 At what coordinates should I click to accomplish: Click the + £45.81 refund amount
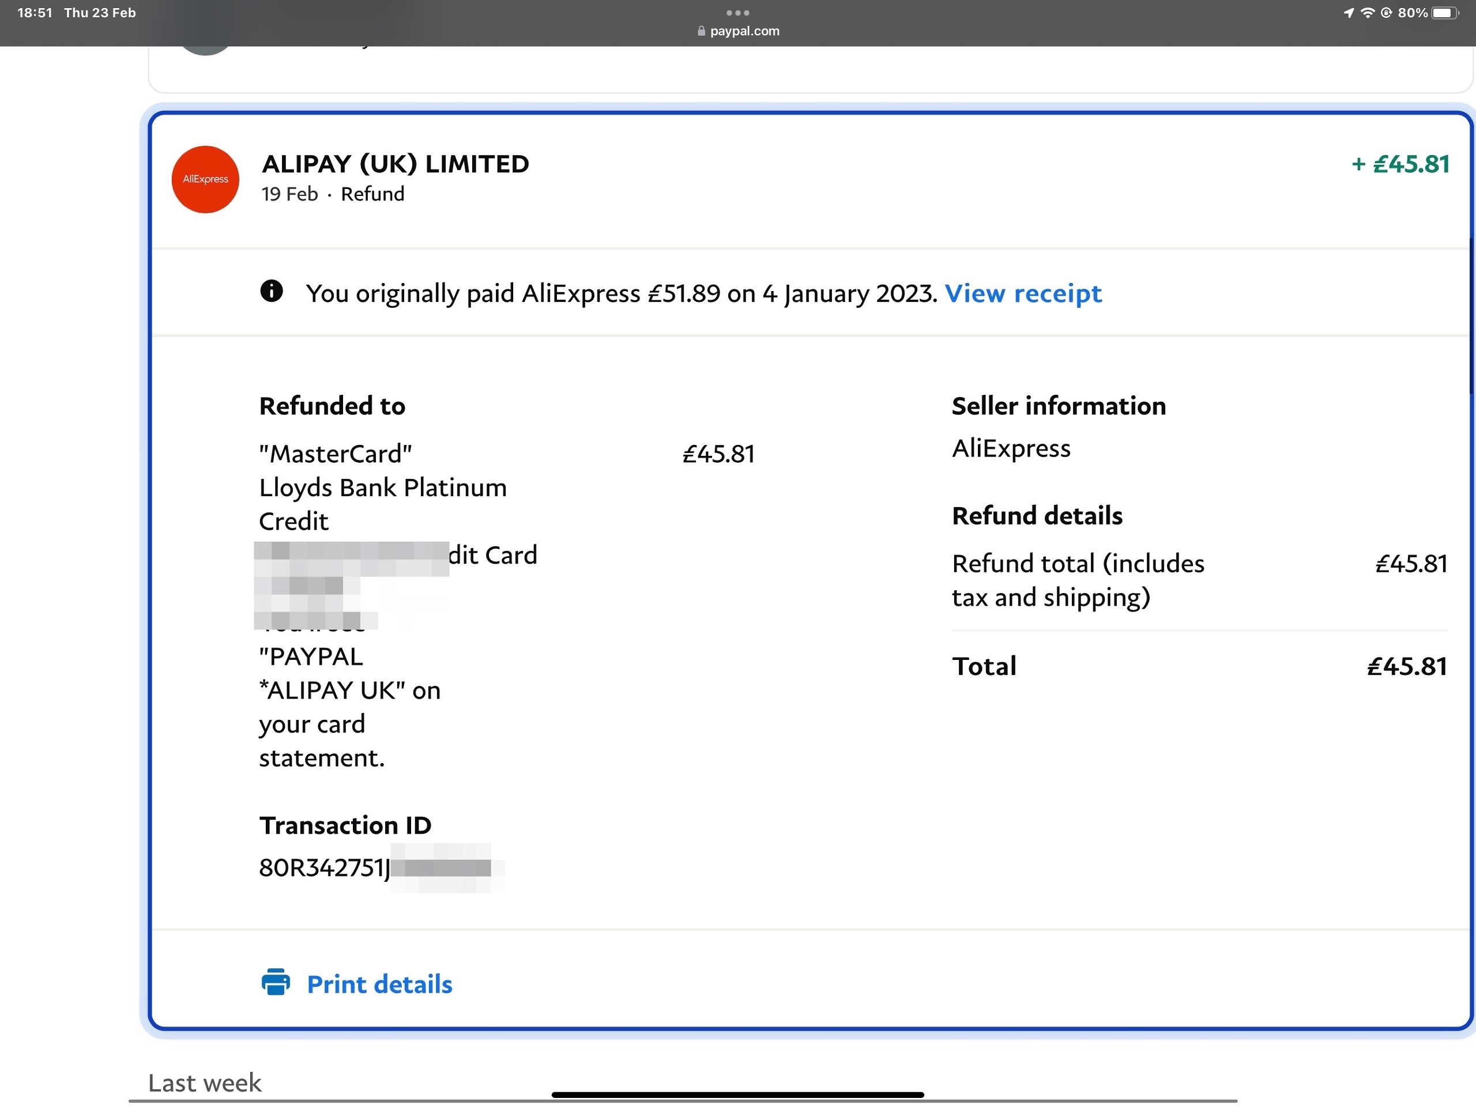(1400, 164)
